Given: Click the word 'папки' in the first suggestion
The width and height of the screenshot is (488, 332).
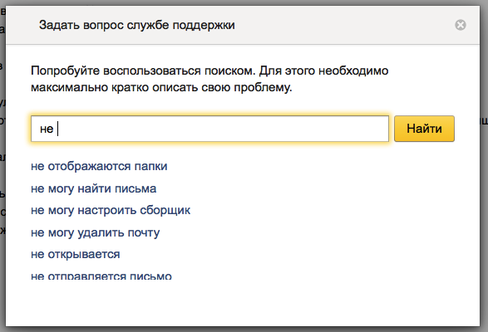Looking at the screenshot, I should click(151, 167).
